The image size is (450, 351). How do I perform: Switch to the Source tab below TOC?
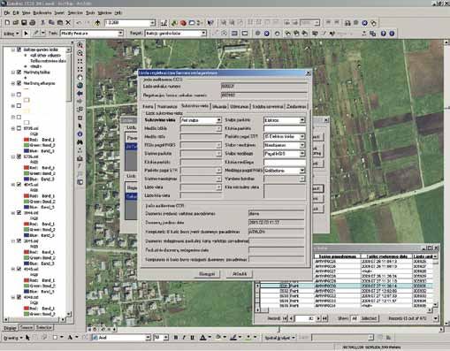27,327
